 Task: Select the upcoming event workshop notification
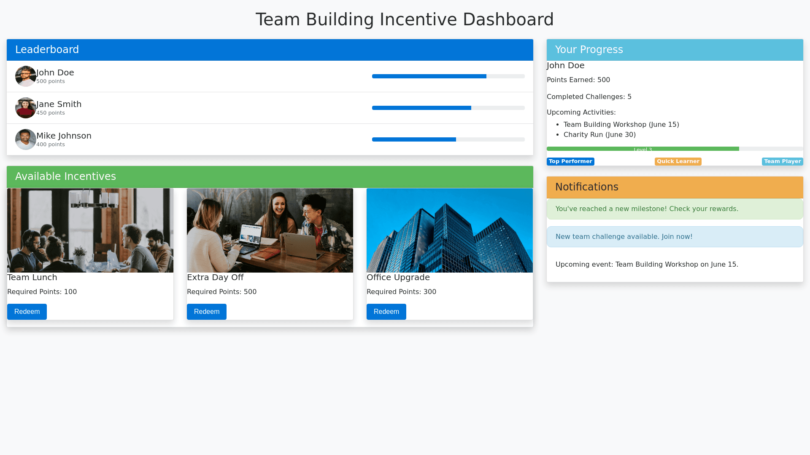(675, 265)
